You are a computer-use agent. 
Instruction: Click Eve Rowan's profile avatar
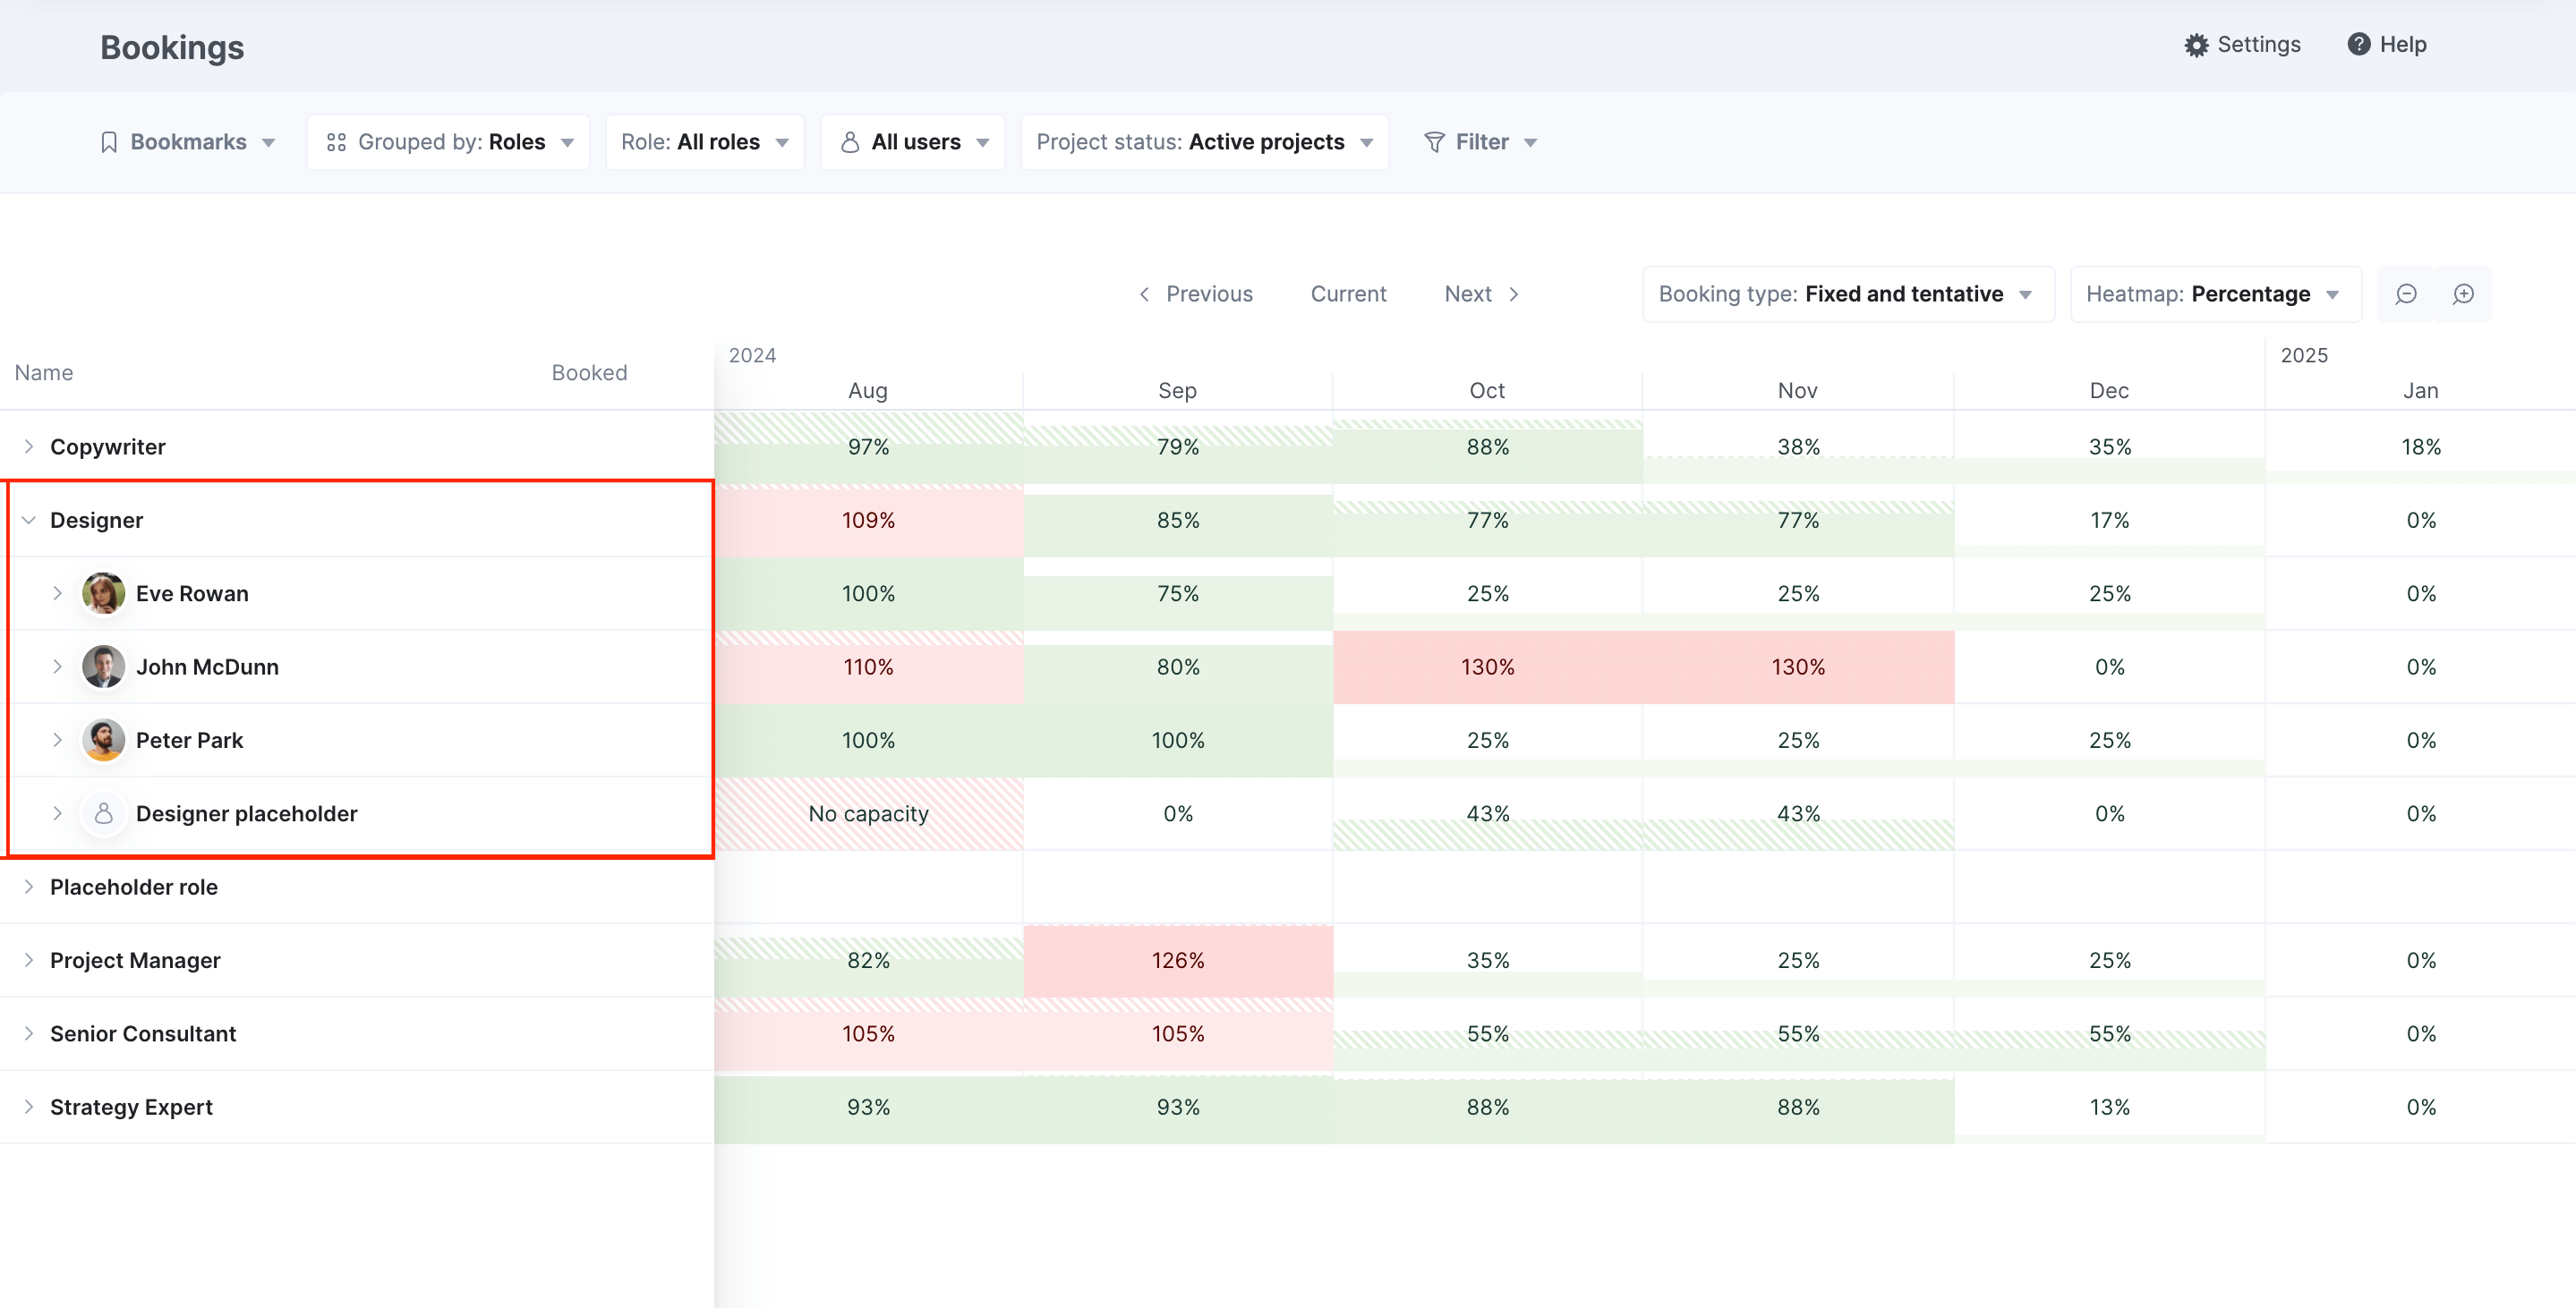pos(103,592)
